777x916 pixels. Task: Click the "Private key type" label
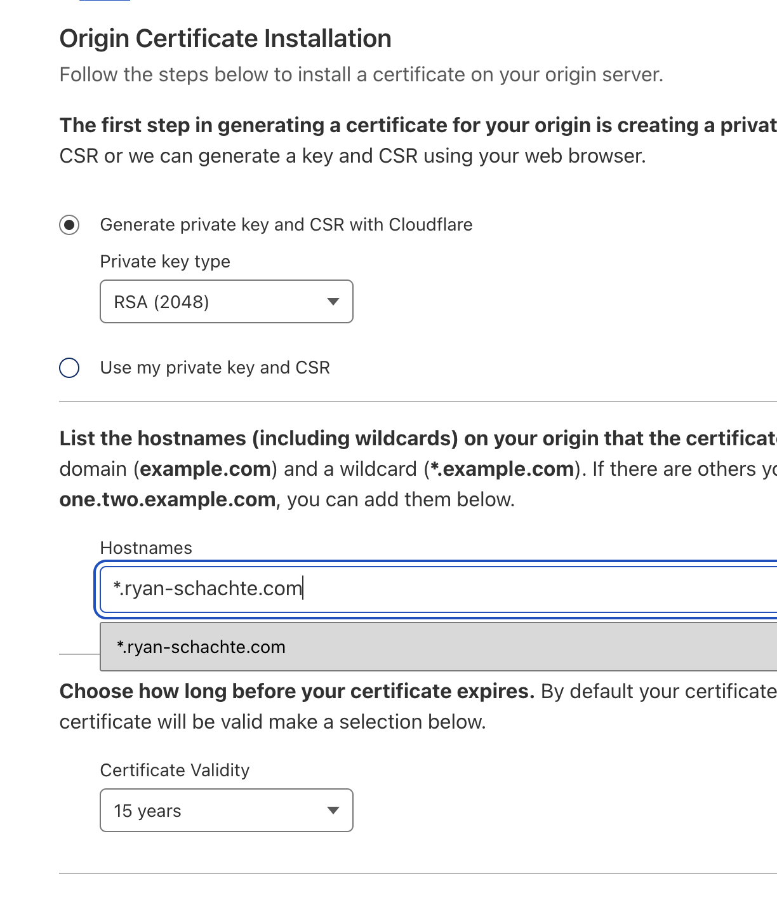click(165, 262)
